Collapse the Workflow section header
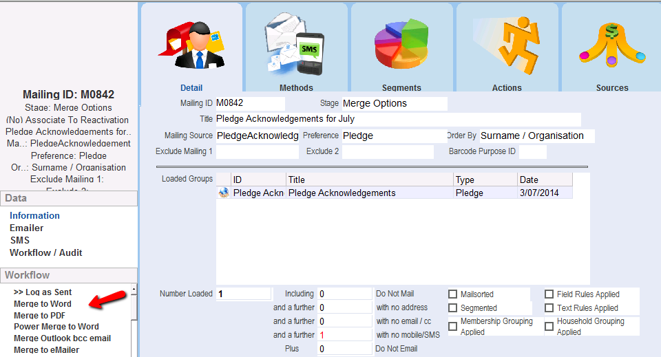Screen dimensions: 661x357 pyautogui.click(x=69, y=275)
